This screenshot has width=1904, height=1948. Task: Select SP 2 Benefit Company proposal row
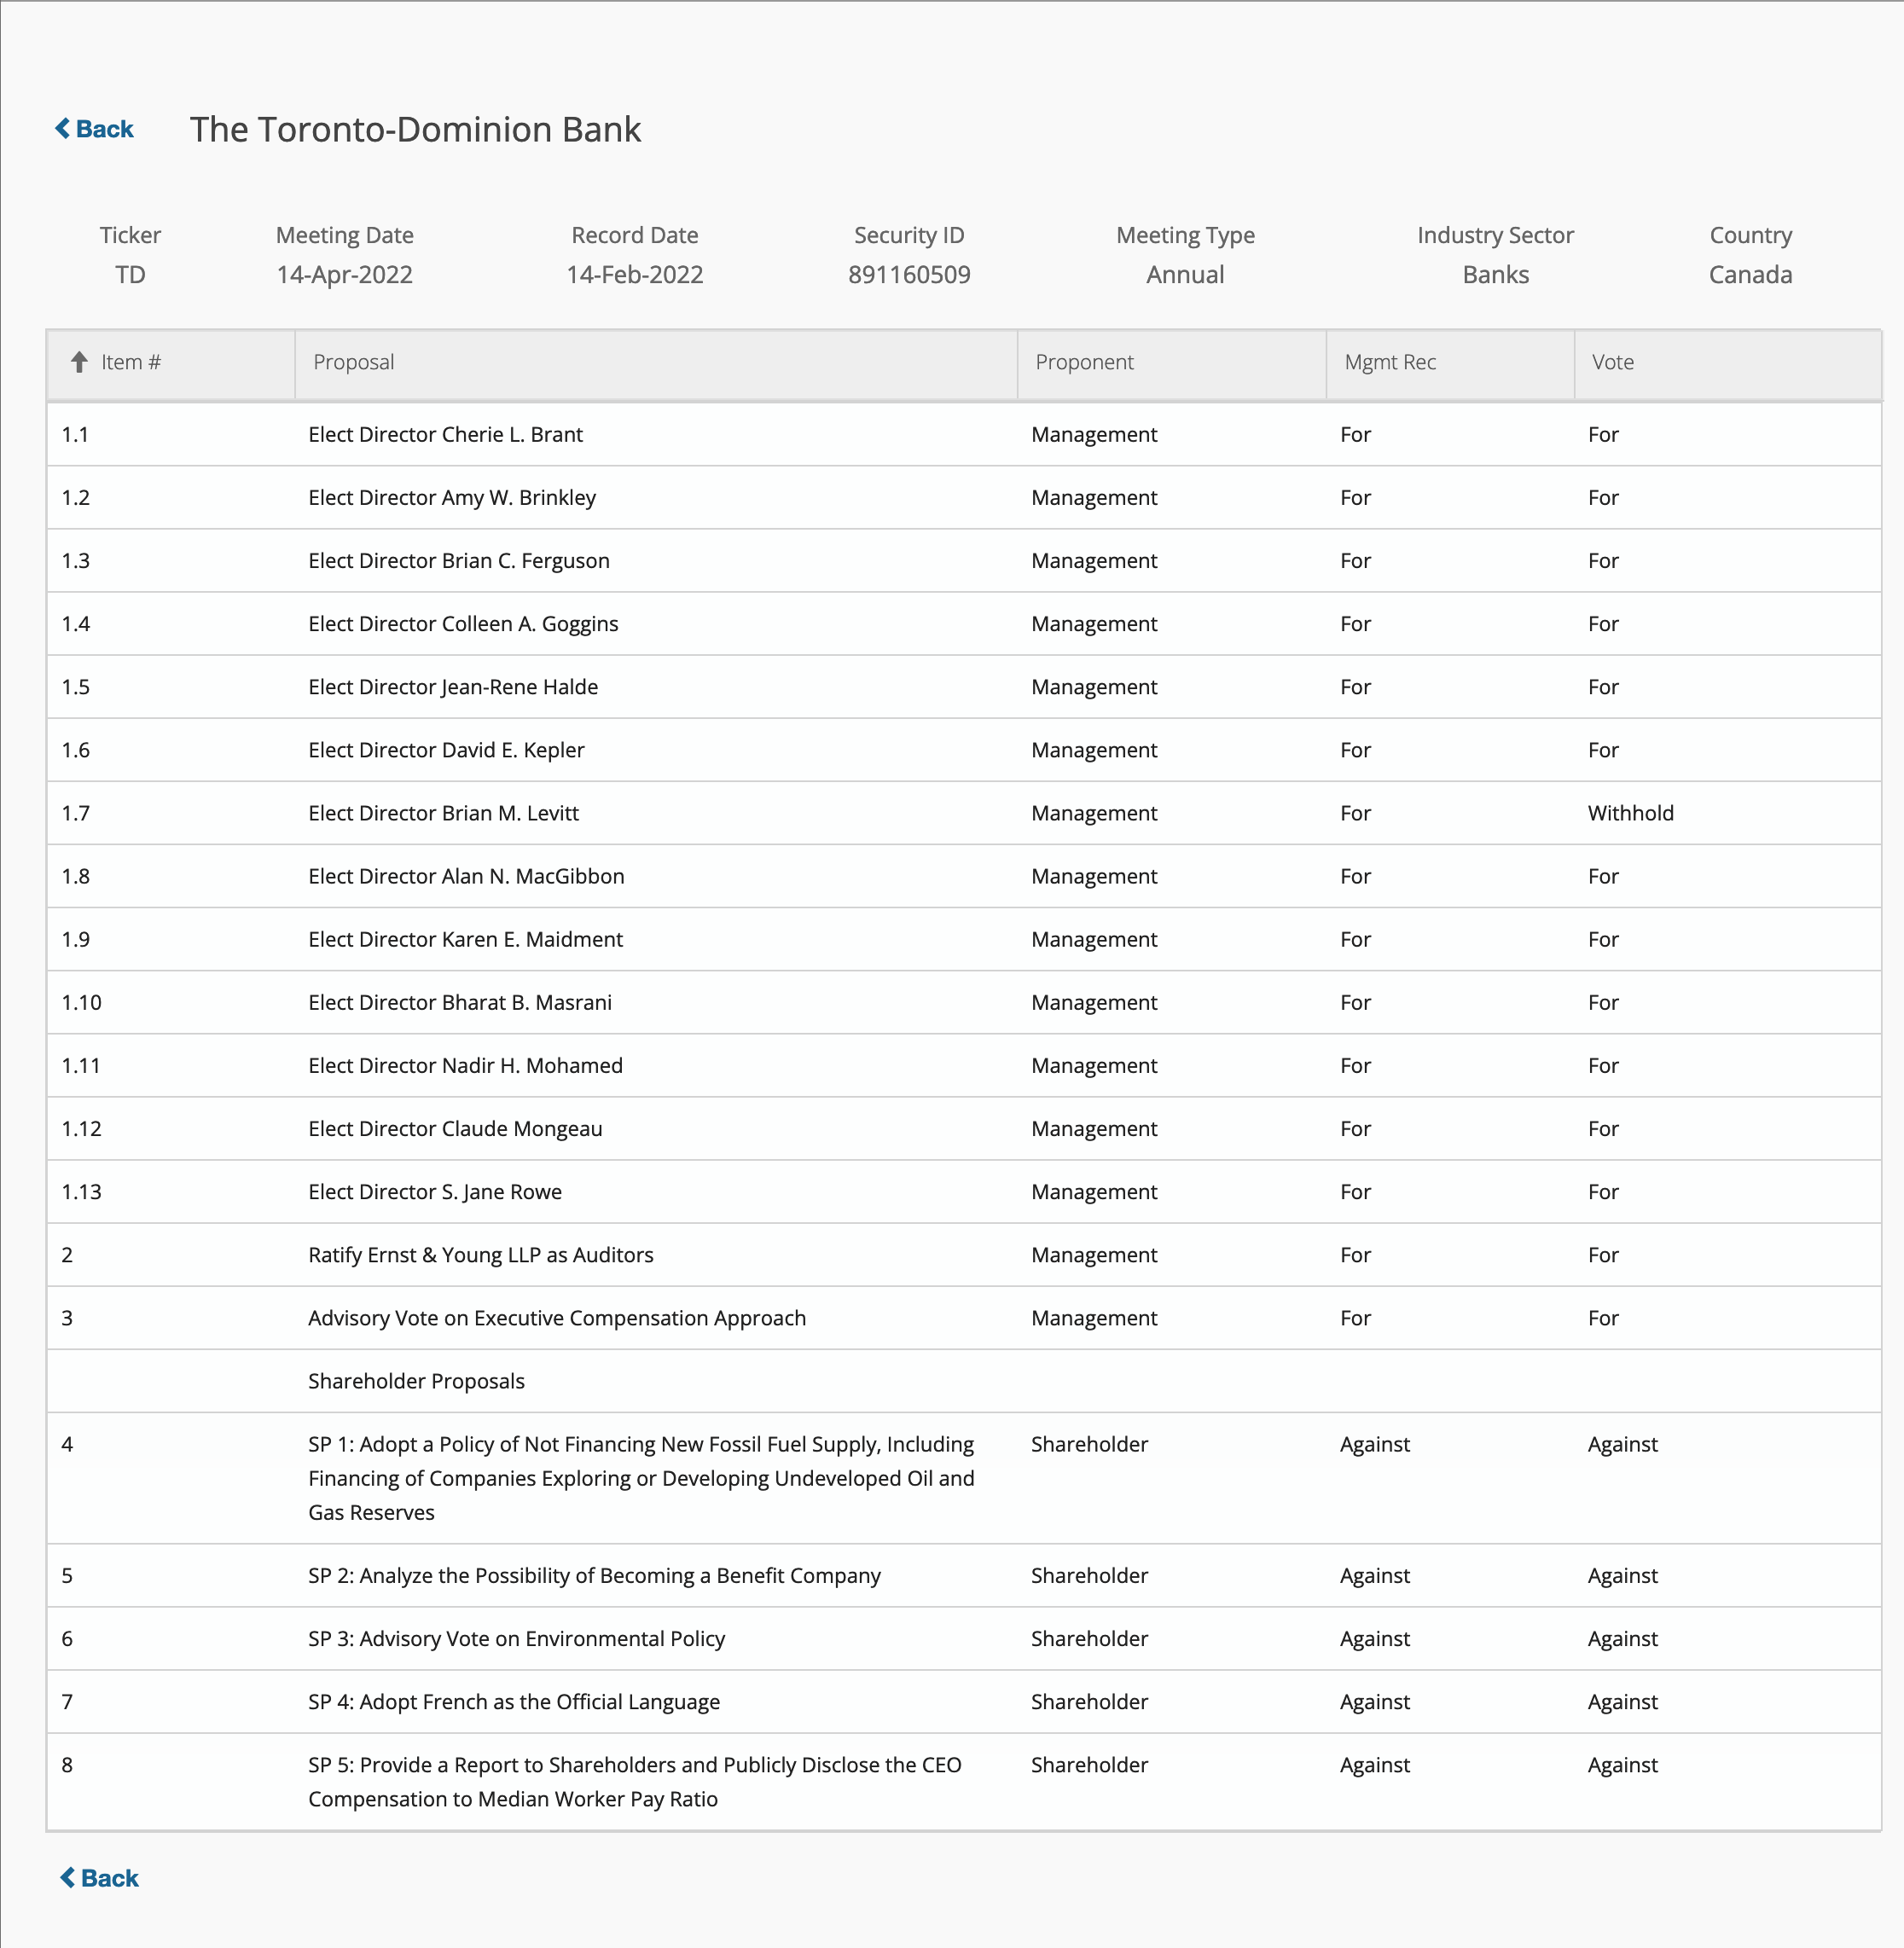point(594,1576)
